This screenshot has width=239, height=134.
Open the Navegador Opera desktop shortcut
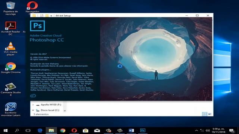32,7
